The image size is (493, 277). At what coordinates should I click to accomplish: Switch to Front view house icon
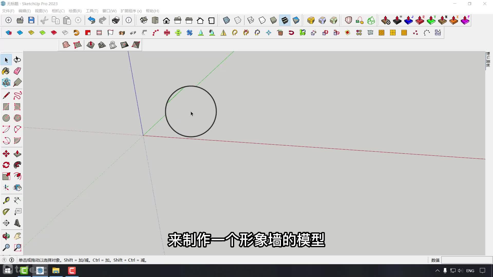click(166, 20)
